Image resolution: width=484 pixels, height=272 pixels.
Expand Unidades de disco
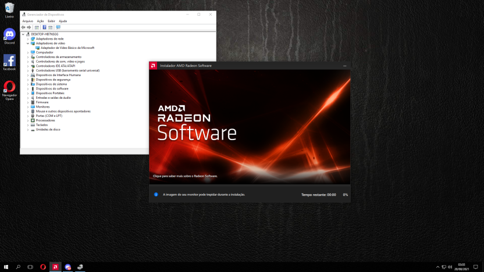click(x=28, y=130)
